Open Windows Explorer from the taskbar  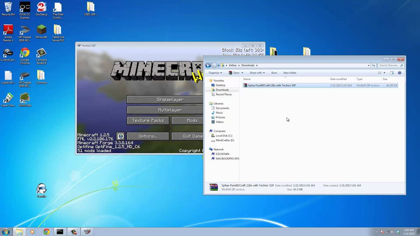coord(19,232)
